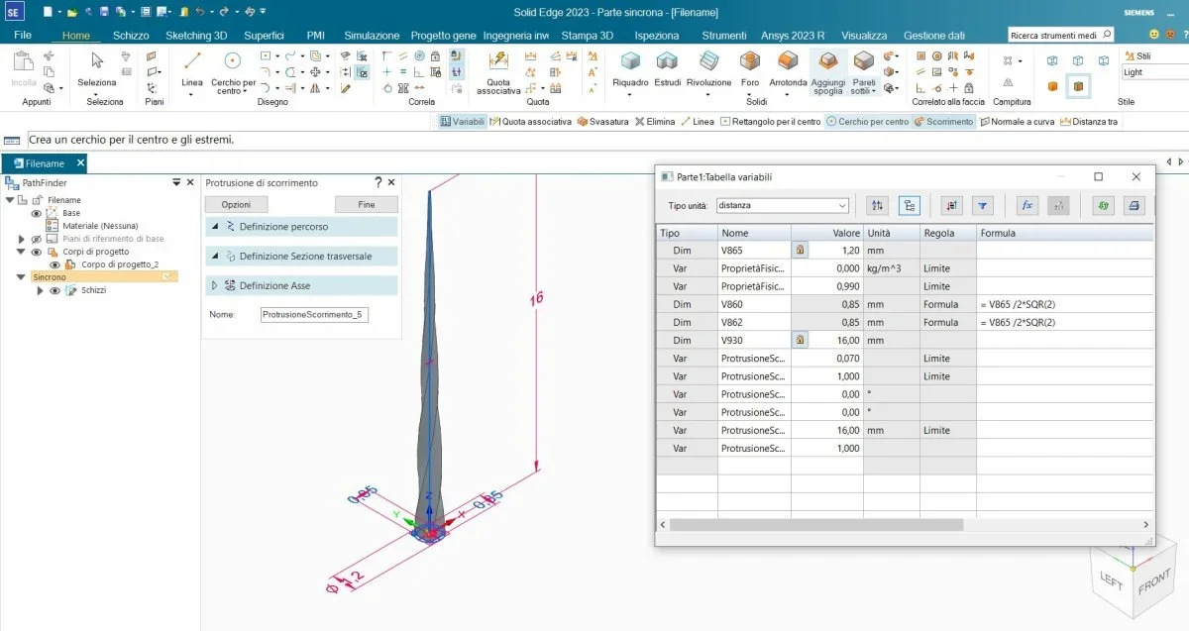The height and width of the screenshot is (631, 1189).
Task: Switch to the Ispeziona ribbon tab
Action: [657, 35]
